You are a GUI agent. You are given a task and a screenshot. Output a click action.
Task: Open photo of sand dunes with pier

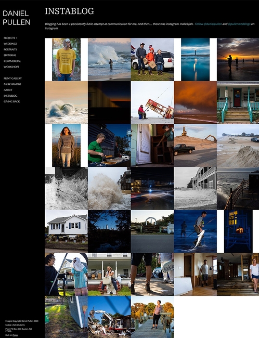click(238, 146)
